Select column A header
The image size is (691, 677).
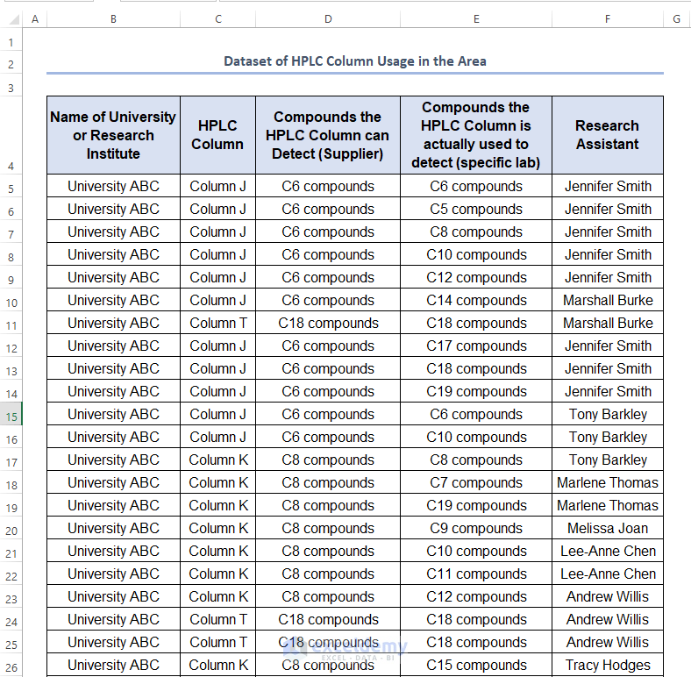[35, 19]
